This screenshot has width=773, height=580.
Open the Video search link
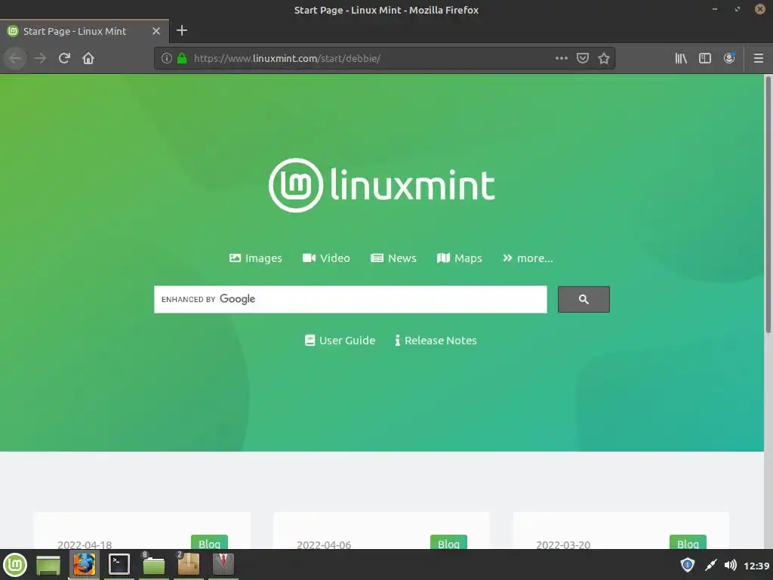[326, 258]
